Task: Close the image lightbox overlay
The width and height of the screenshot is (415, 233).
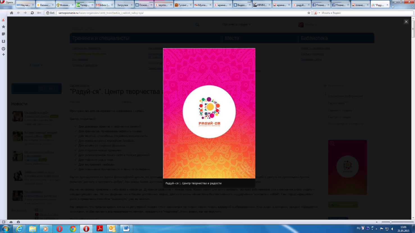Action: (x=406, y=22)
